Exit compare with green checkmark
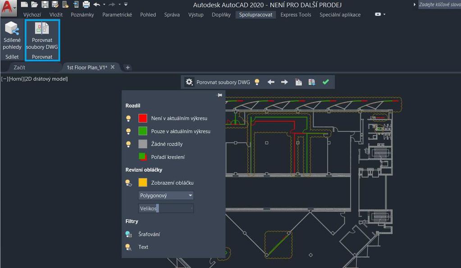 point(325,82)
